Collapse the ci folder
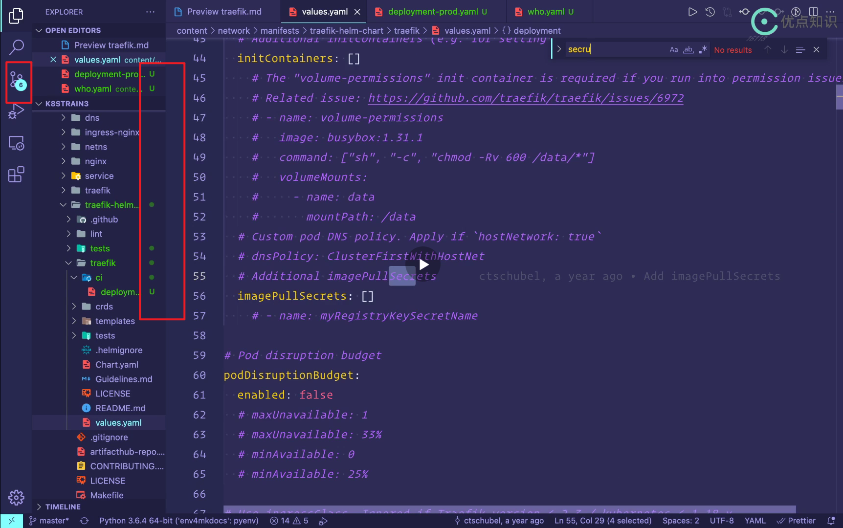843x528 pixels. [x=99, y=278]
